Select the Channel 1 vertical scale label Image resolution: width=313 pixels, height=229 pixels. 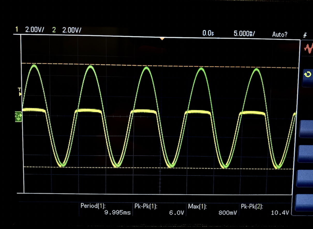coord(34,29)
